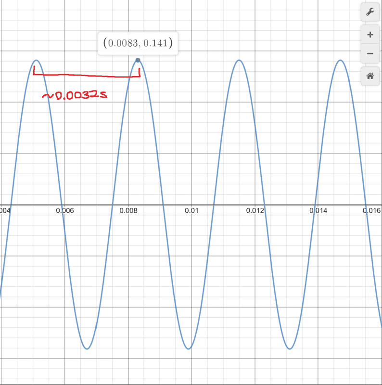
Task: Click the curve trough between 0.006 and 0.008
Action: [87, 348]
